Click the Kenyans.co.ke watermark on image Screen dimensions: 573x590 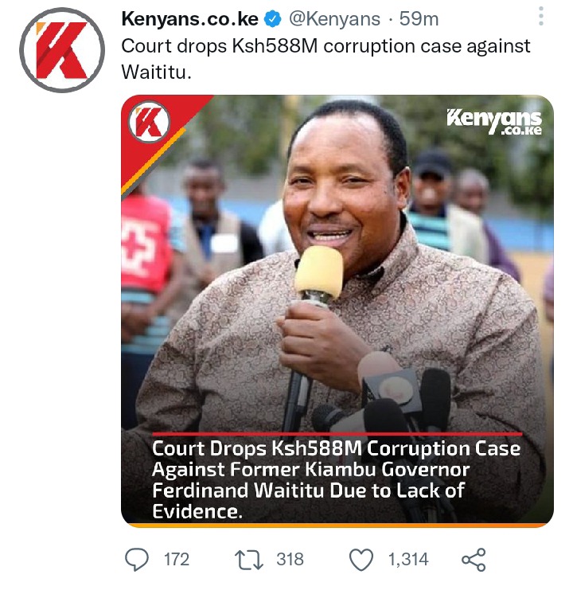click(x=494, y=122)
